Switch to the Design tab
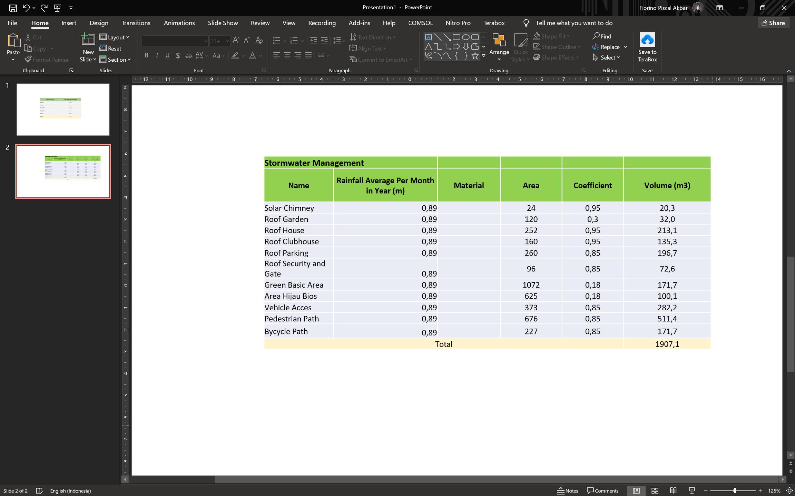 (x=99, y=23)
